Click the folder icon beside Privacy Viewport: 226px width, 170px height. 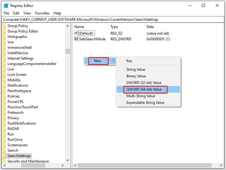click(4, 118)
